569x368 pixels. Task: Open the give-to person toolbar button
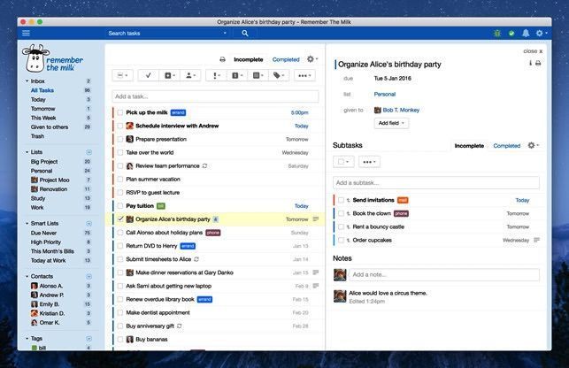190,75
